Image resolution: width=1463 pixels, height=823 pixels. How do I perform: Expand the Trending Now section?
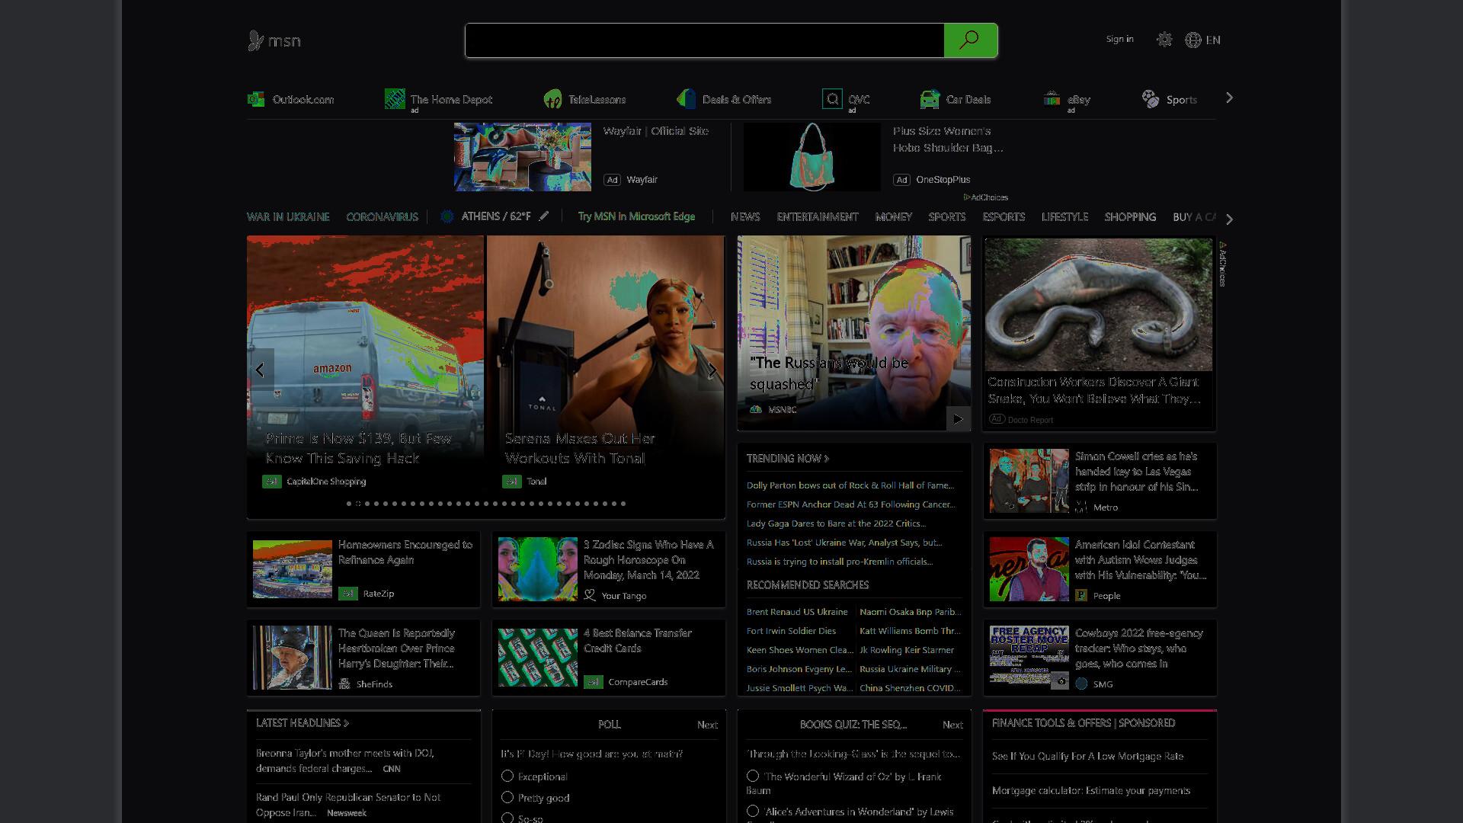[788, 458]
